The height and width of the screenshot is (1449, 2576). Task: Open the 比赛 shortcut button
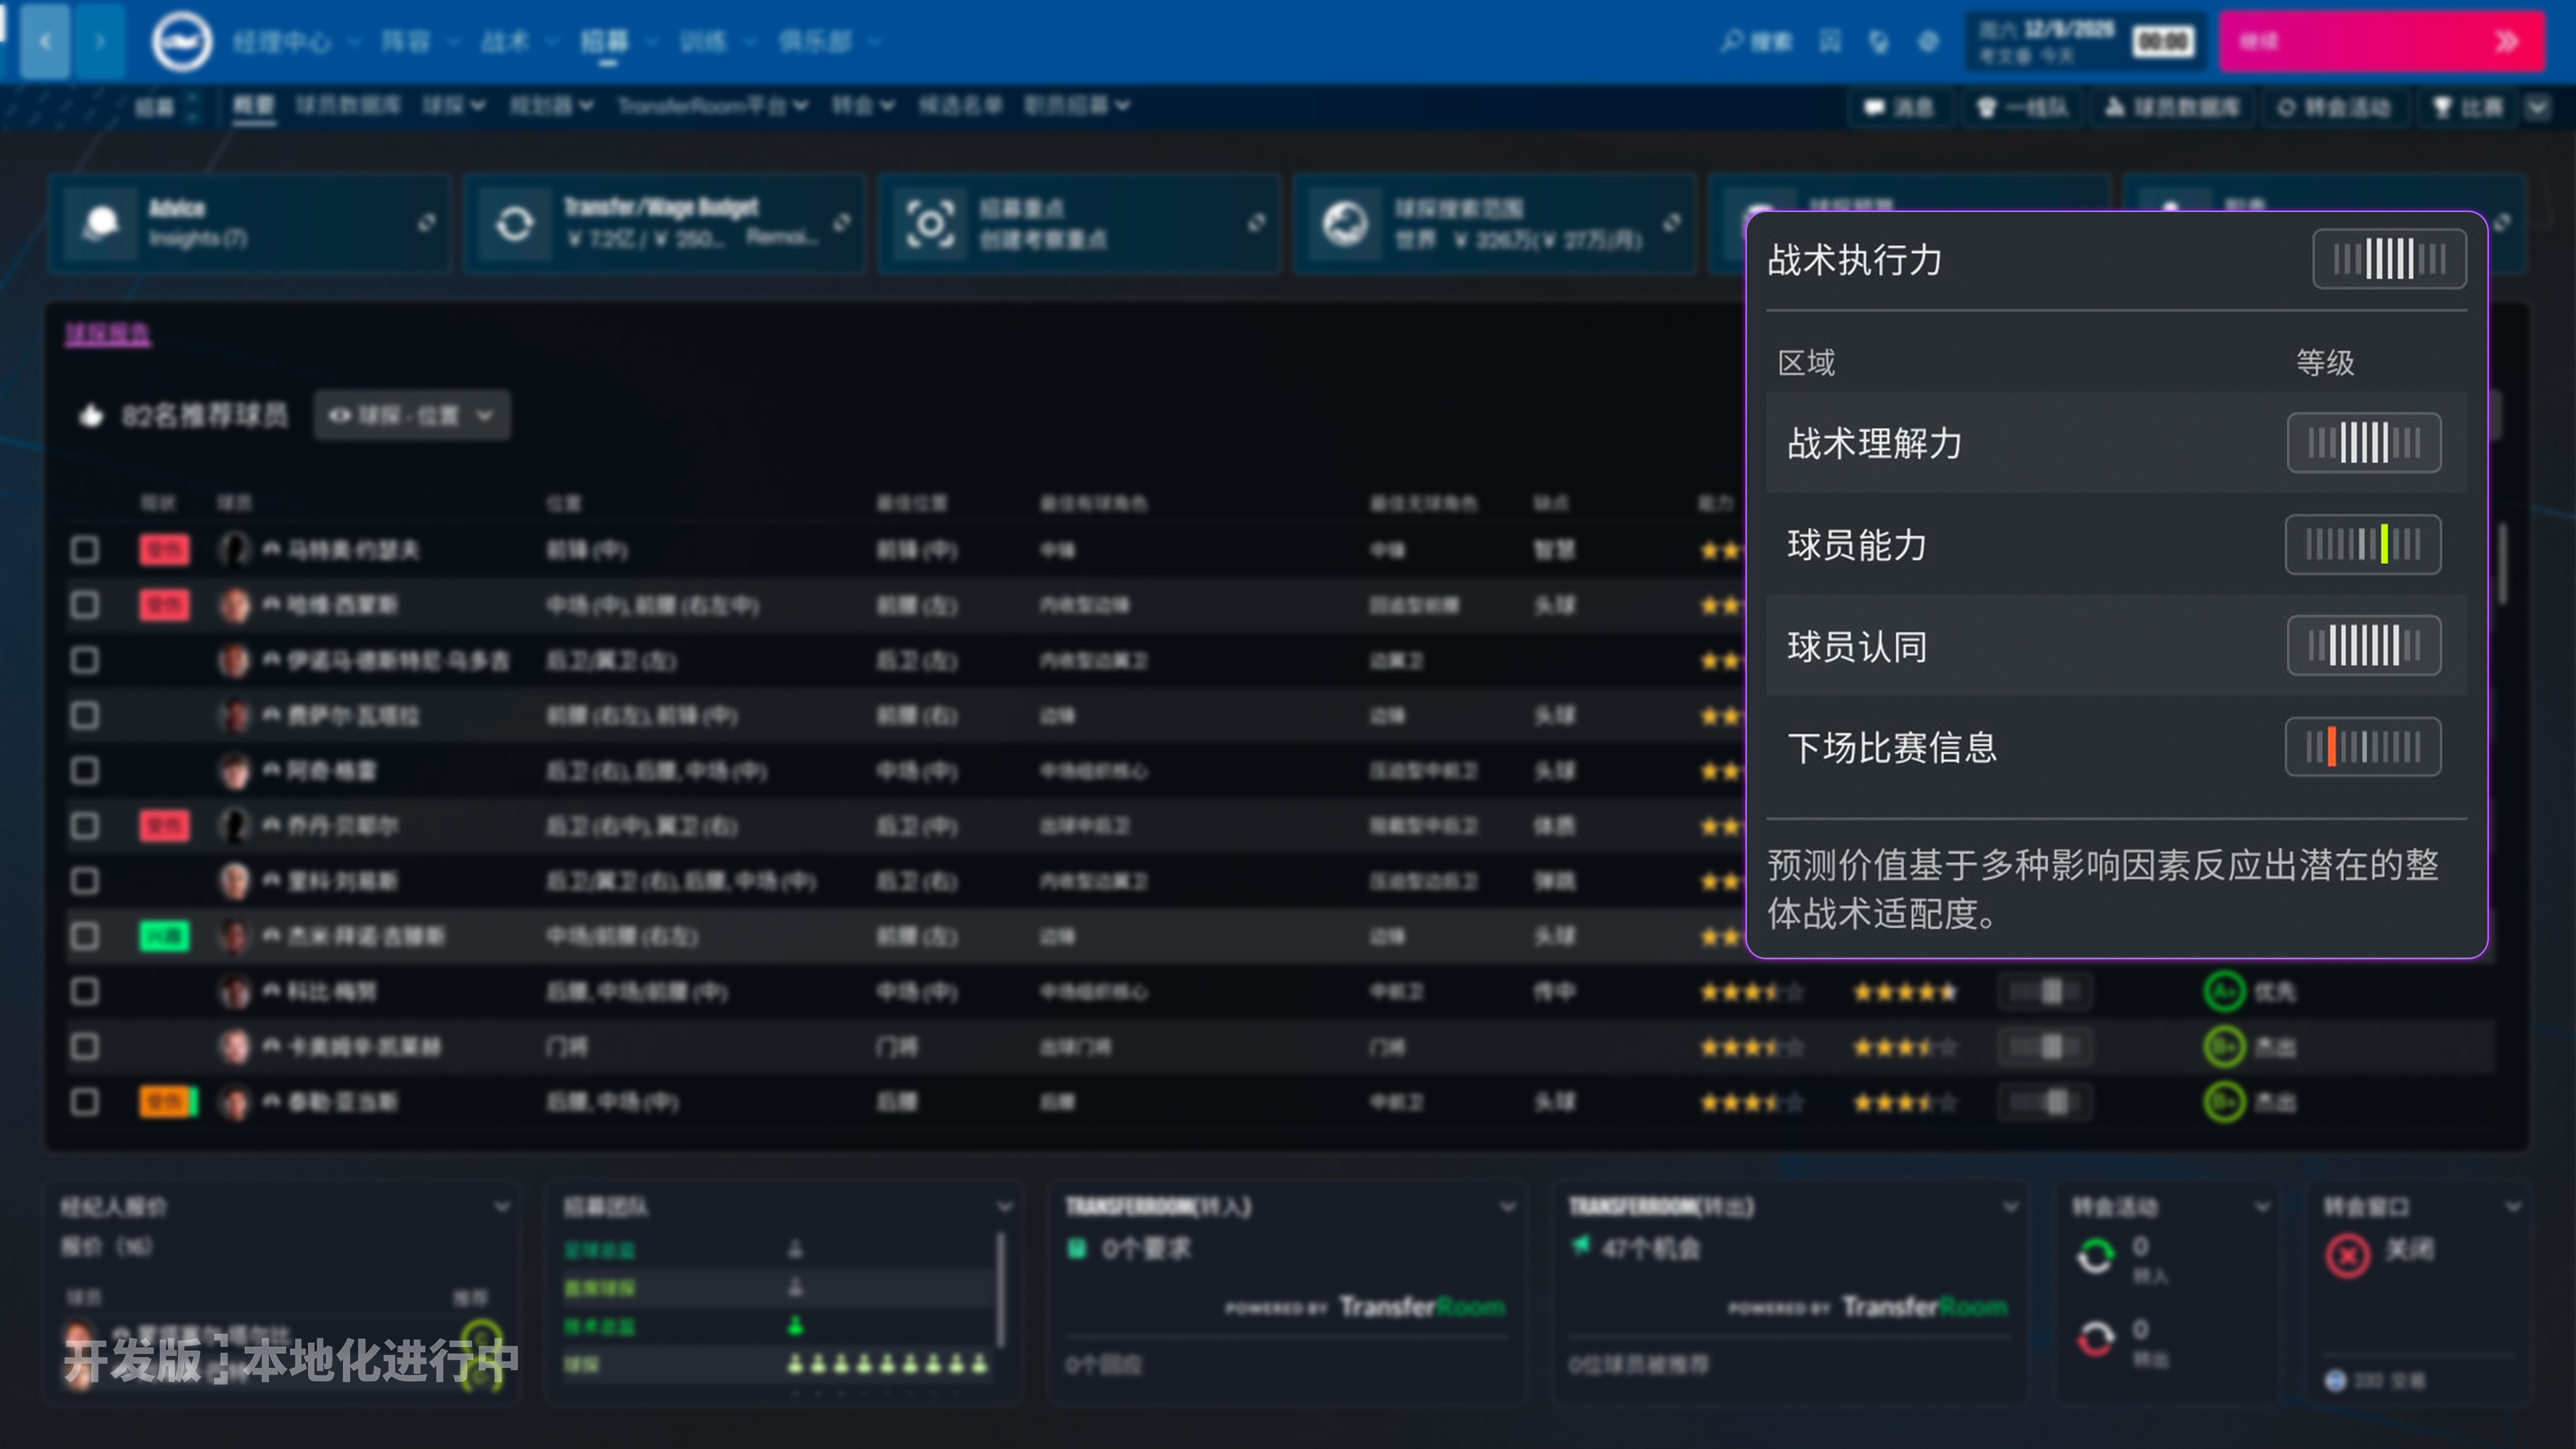[2468, 107]
